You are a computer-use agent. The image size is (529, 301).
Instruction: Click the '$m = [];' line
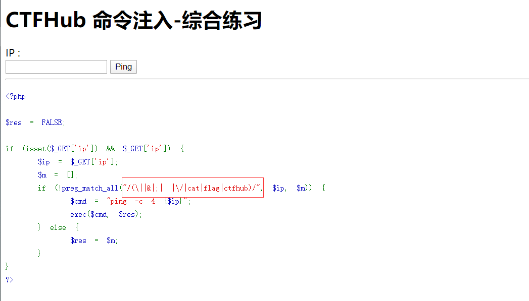[58, 175]
